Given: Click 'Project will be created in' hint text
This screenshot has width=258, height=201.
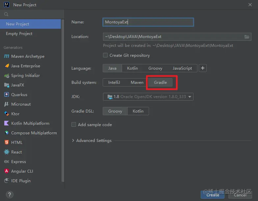Looking at the screenshot, I should point(168,46).
